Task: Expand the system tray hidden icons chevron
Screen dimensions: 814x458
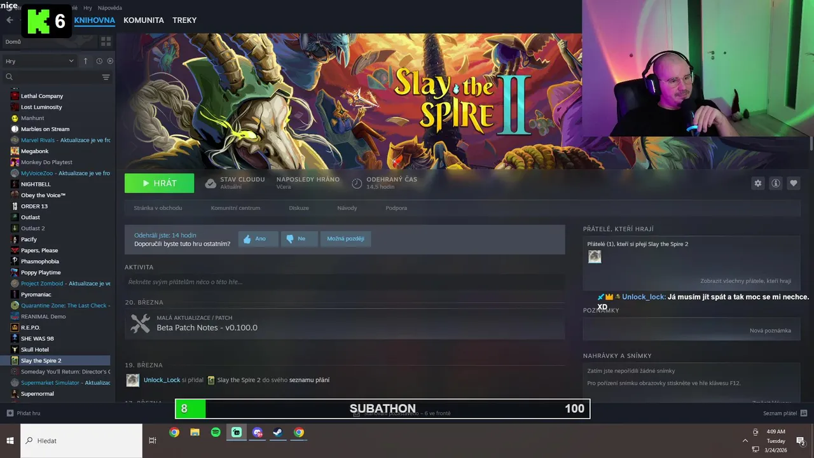Action: [745, 440]
